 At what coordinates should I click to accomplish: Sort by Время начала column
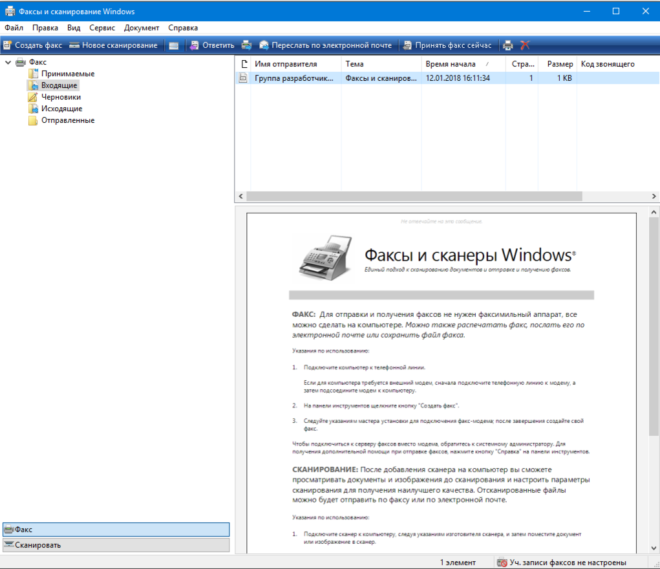(x=463, y=64)
